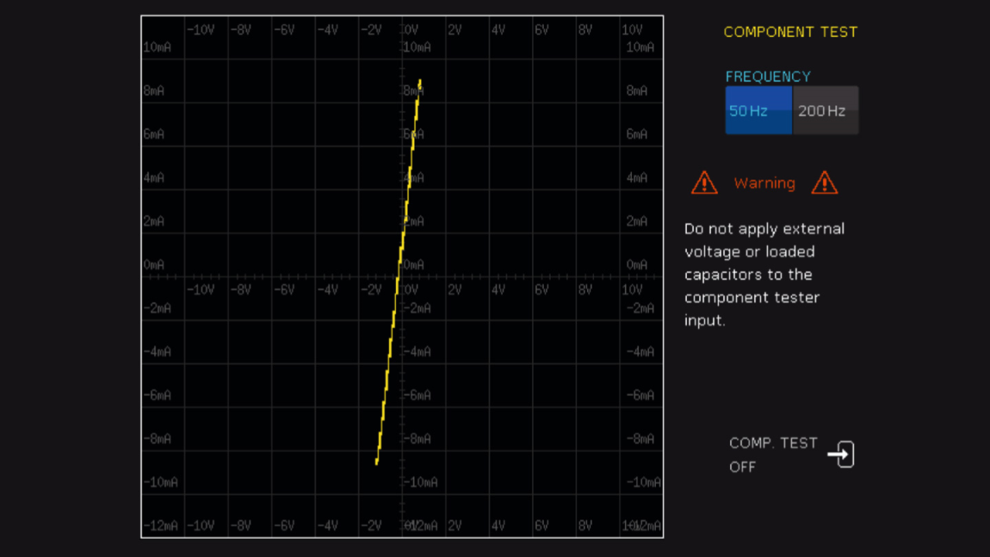Image resolution: width=990 pixels, height=557 pixels.
Task: Click the lower tip of the yellow trace
Action: point(377,462)
